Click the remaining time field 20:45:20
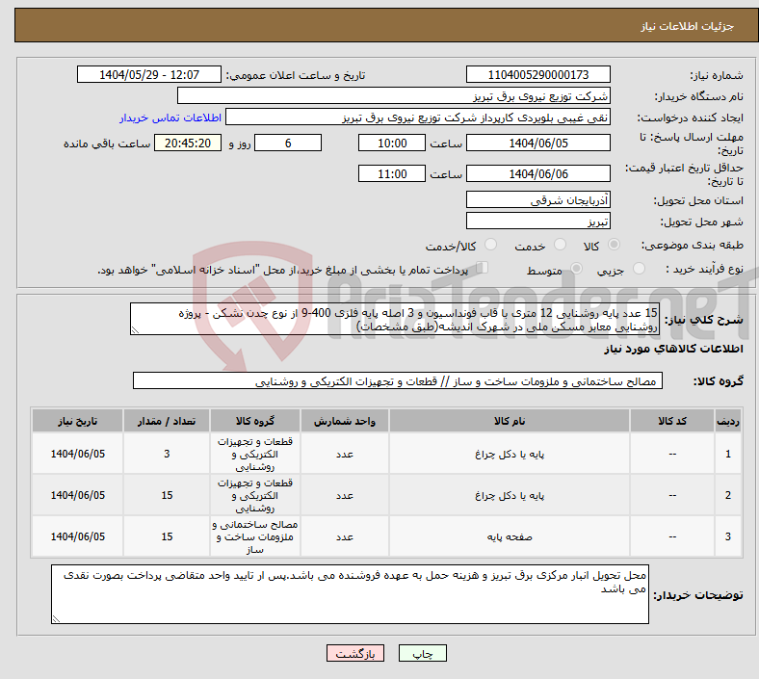The width and height of the screenshot is (759, 679). [x=188, y=143]
